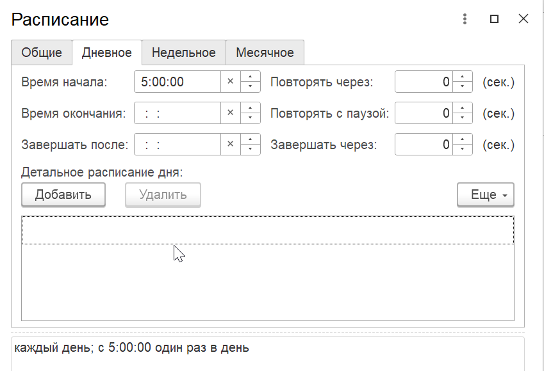Select the Месячное tab
The height and width of the screenshot is (371, 544).
(x=265, y=52)
